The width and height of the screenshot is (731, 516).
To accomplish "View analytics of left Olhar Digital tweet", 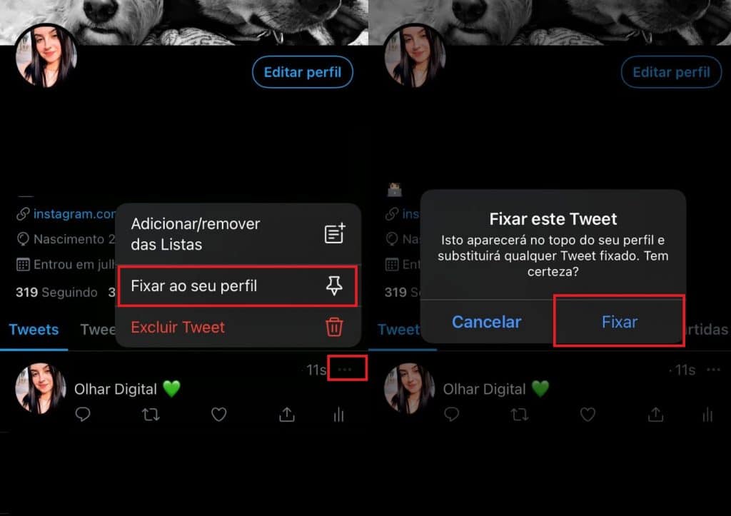I will click(339, 415).
